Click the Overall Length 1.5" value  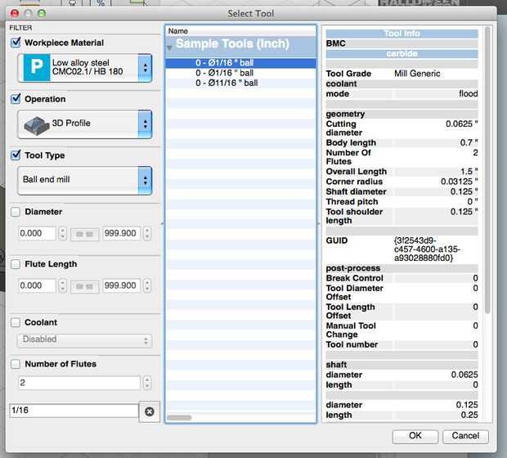469,172
